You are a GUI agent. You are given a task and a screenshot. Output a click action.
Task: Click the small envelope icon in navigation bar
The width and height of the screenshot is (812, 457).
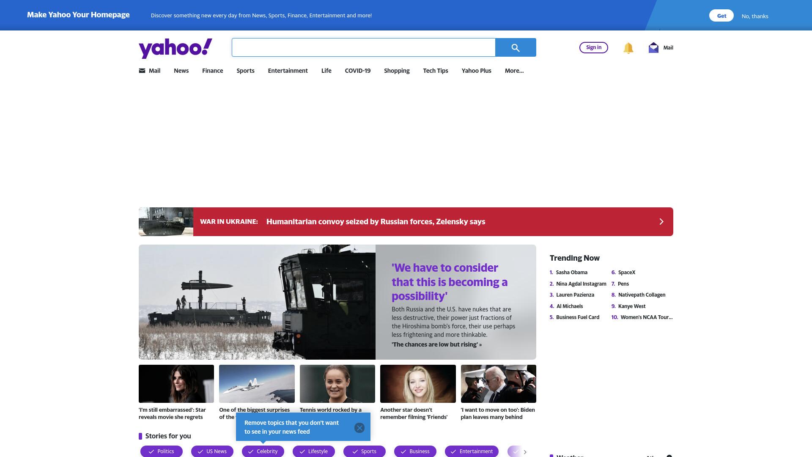point(142,71)
